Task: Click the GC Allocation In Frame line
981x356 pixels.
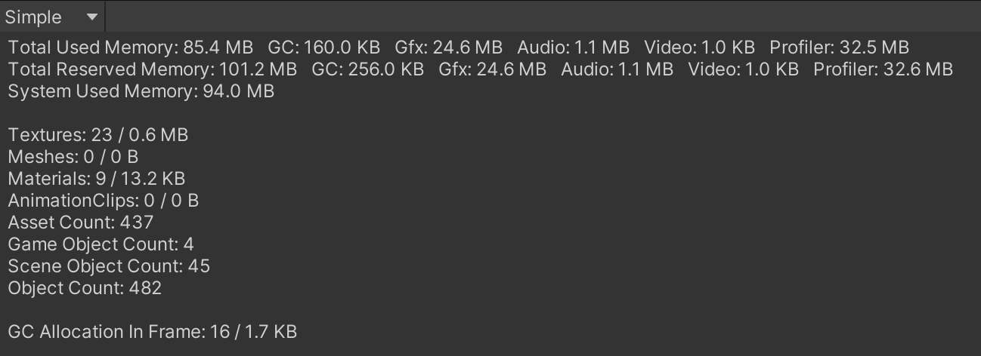Action: click(152, 332)
